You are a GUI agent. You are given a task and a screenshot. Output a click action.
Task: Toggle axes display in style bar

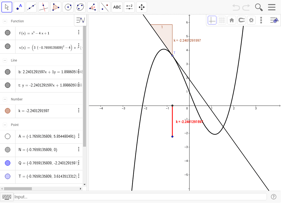click(212, 20)
